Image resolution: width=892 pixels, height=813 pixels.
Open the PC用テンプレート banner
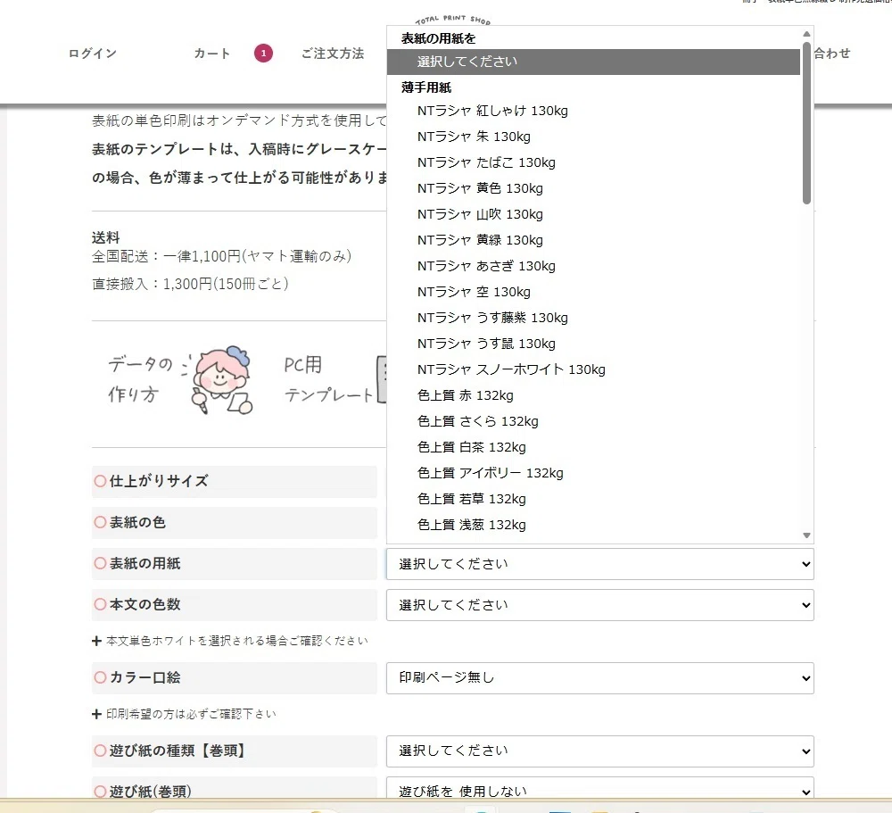(334, 380)
